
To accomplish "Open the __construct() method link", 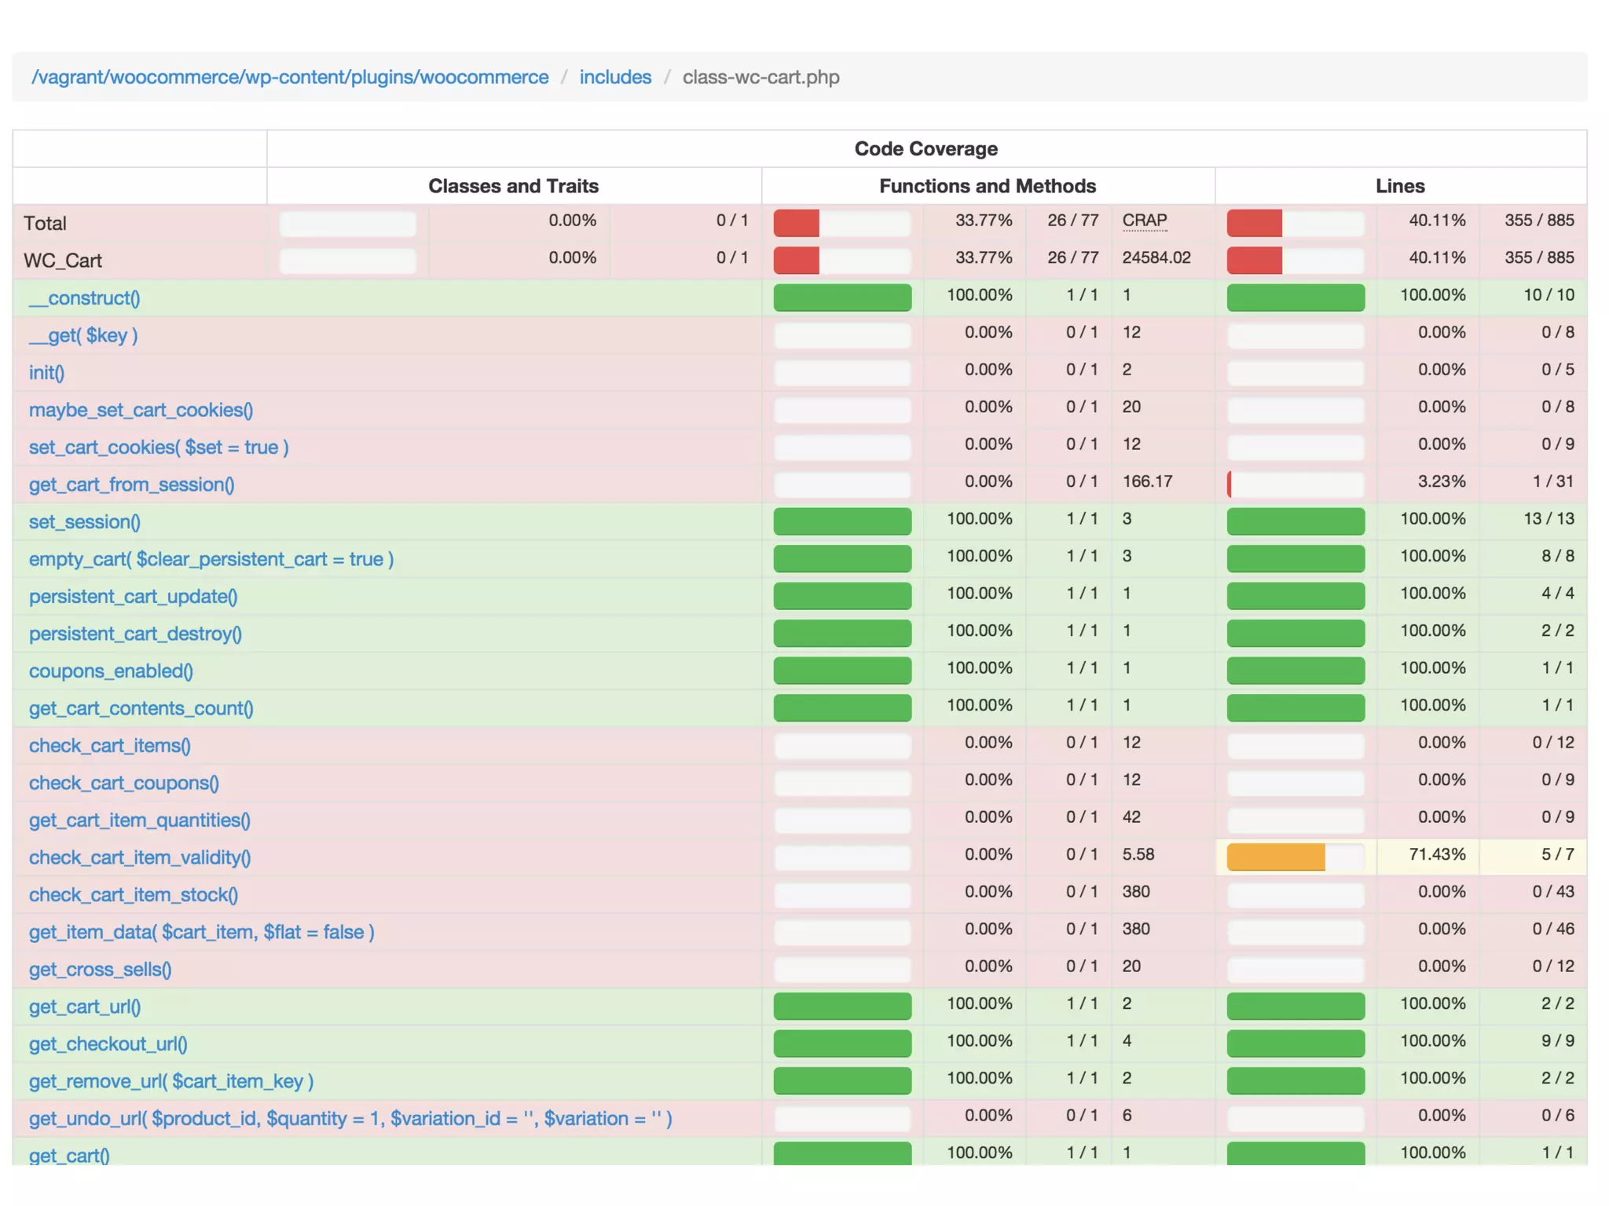I will pos(84,298).
